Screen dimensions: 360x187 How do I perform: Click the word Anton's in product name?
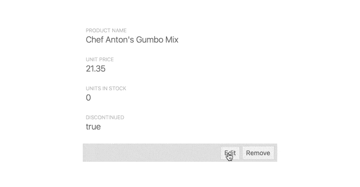click(120, 40)
